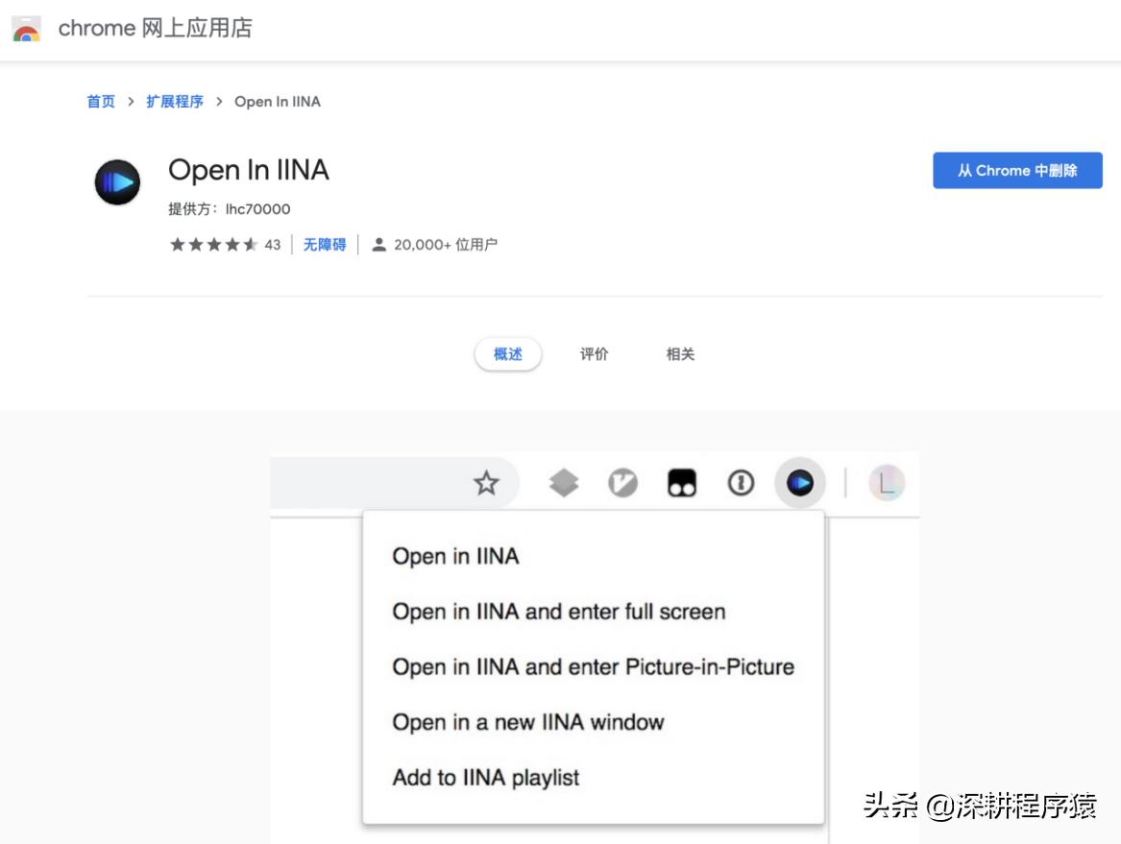Click 从 Chrome 中删除 button
1121x844 pixels.
(1017, 170)
